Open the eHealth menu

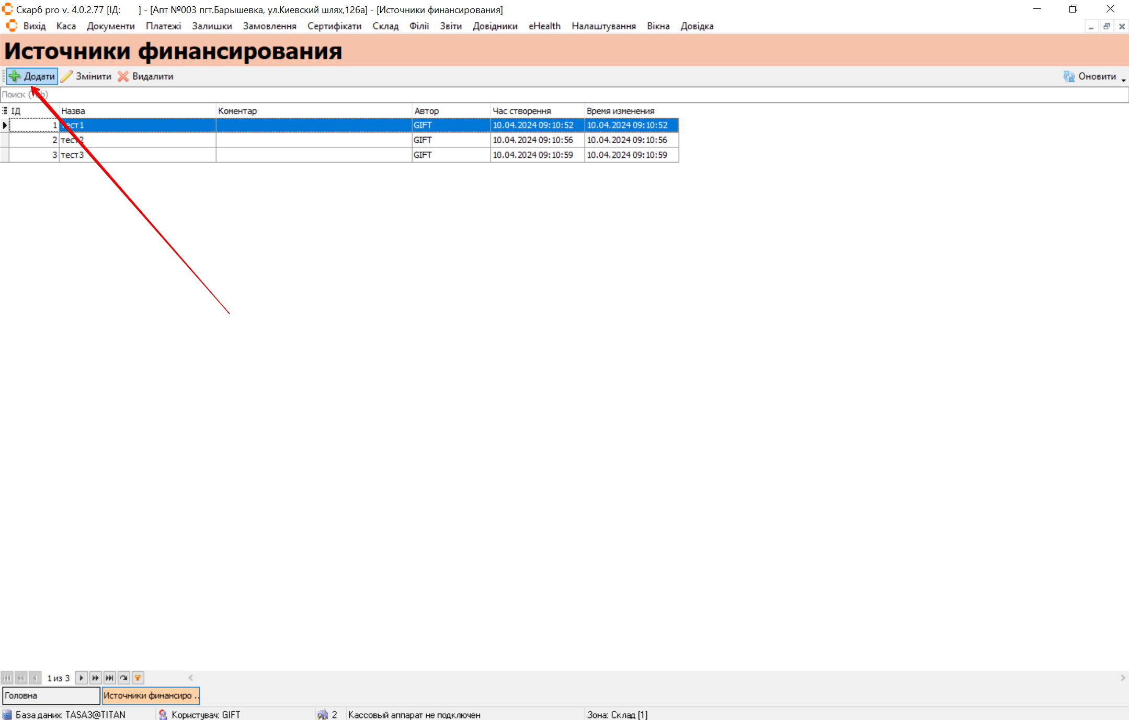(x=544, y=26)
